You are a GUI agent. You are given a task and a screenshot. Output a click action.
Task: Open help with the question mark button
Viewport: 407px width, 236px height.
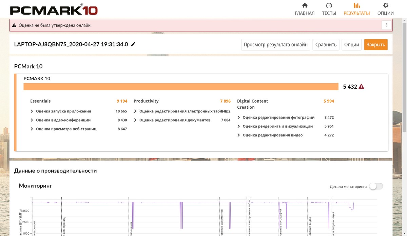(386, 25)
